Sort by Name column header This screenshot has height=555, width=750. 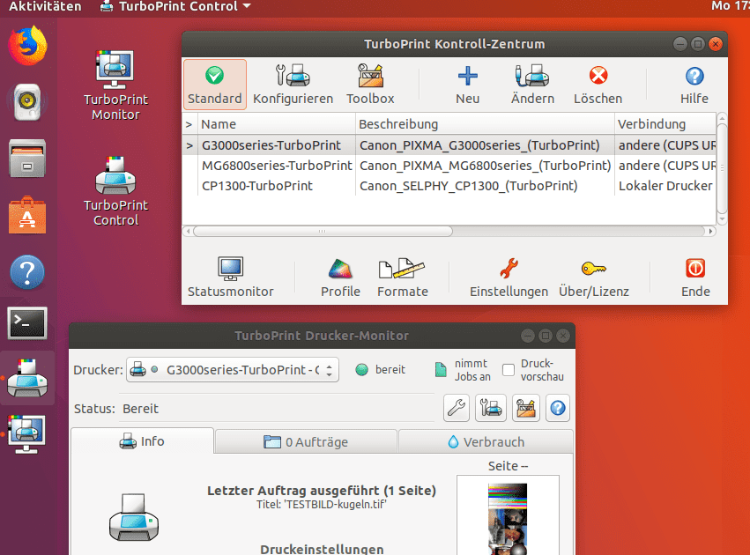tap(277, 124)
